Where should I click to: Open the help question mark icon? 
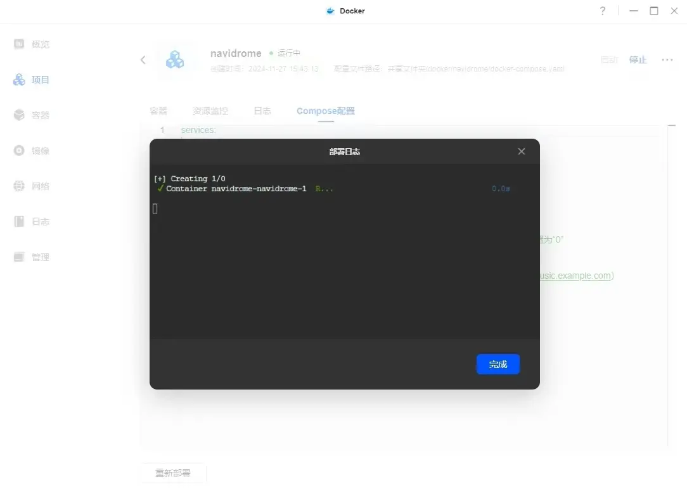603,11
